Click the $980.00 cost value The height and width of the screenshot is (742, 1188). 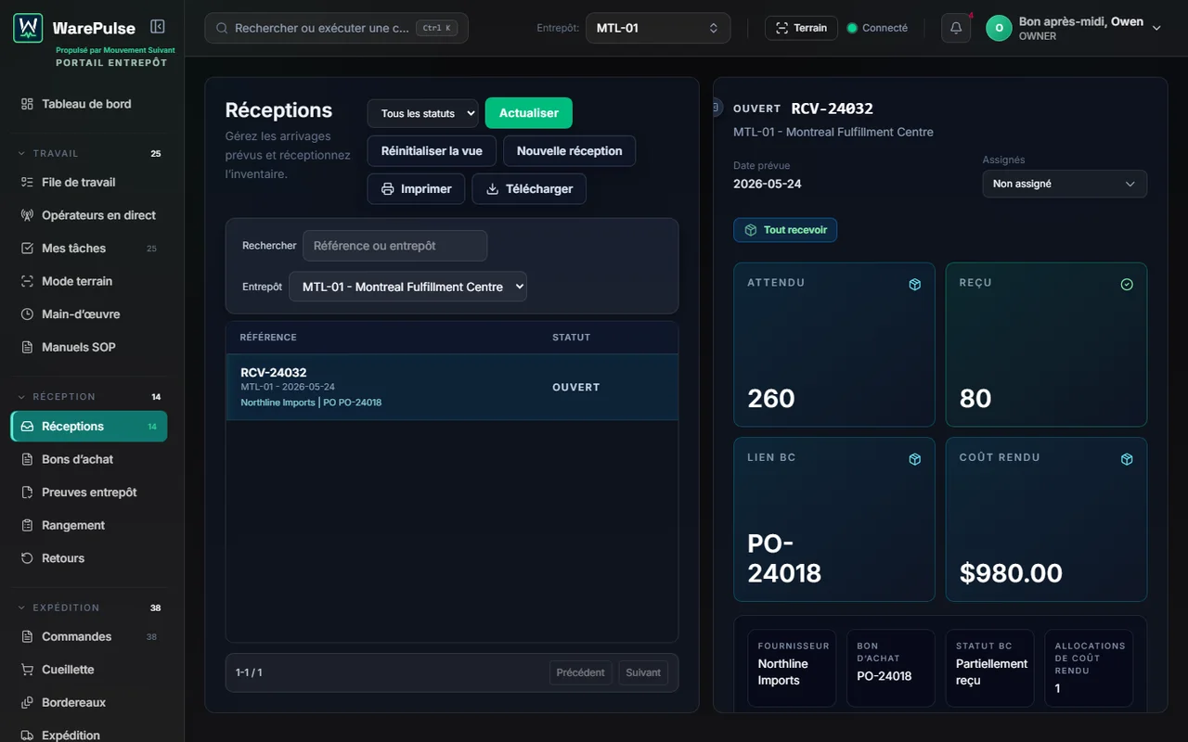pos(1011,573)
